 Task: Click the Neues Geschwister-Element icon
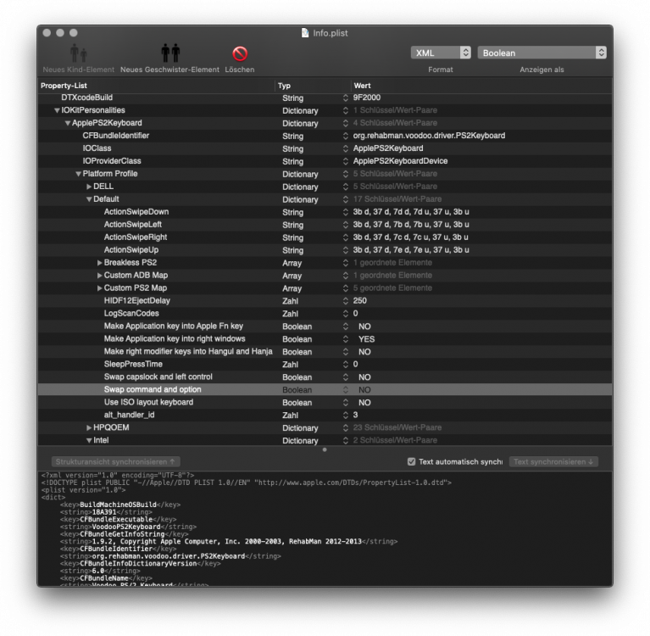pyautogui.click(x=170, y=53)
